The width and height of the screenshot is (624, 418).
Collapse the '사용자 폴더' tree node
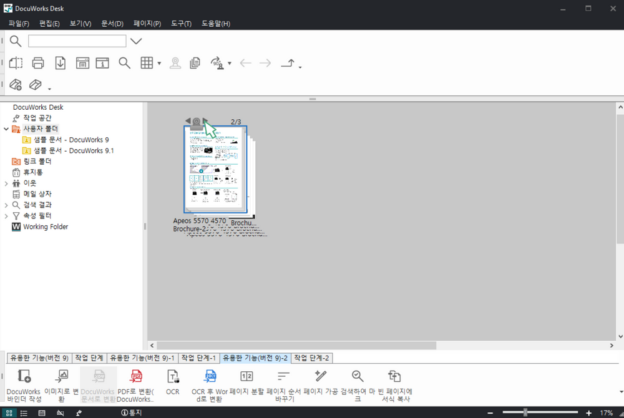[6, 129]
